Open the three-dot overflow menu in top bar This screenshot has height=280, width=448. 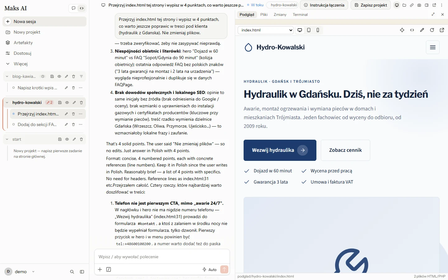[x=441, y=5]
